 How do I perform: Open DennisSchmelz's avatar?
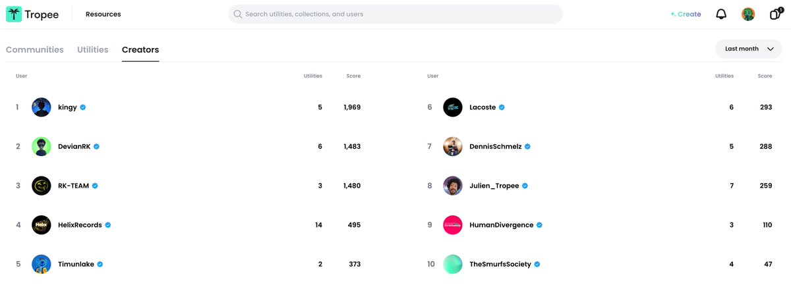pyautogui.click(x=453, y=146)
